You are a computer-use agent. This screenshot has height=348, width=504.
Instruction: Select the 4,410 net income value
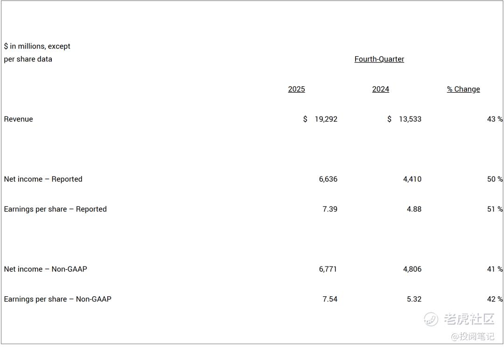[412, 179]
